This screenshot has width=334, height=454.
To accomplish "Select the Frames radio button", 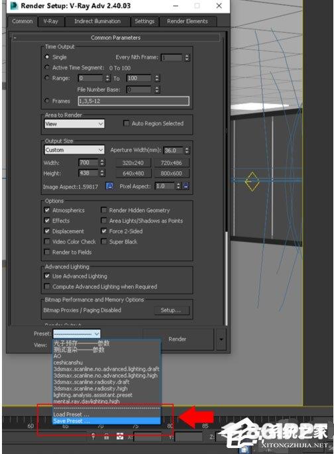I will point(47,101).
